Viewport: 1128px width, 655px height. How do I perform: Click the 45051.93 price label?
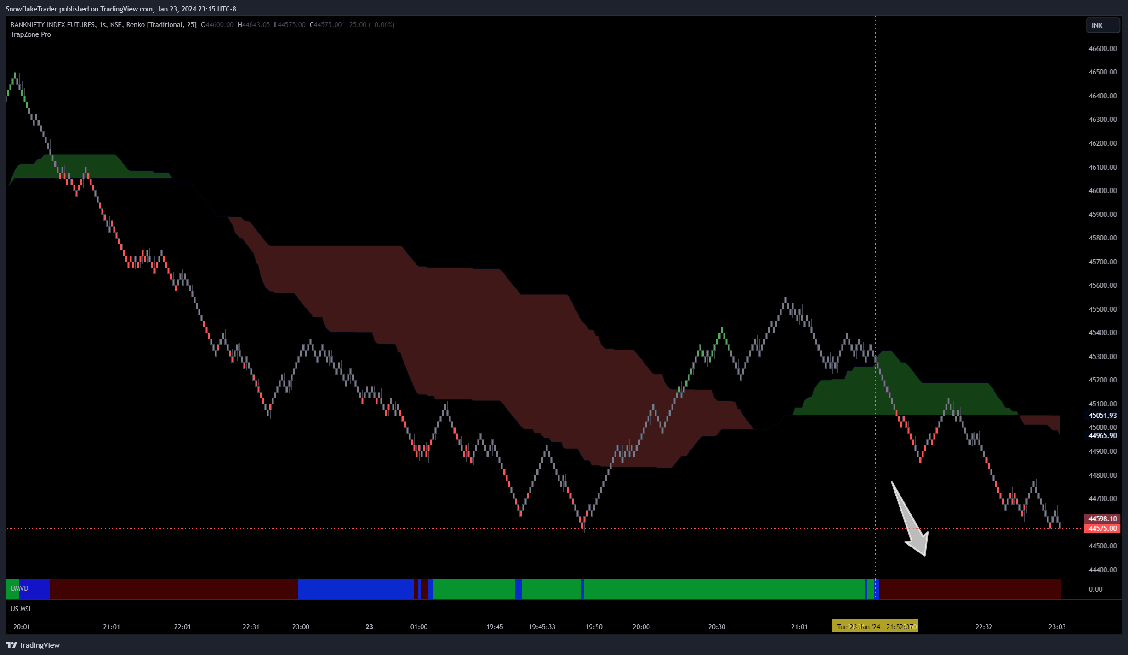1102,416
